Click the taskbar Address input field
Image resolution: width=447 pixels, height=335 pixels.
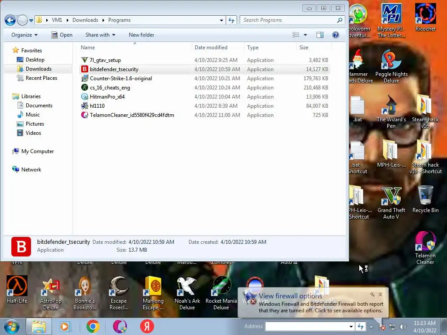coord(307,327)
